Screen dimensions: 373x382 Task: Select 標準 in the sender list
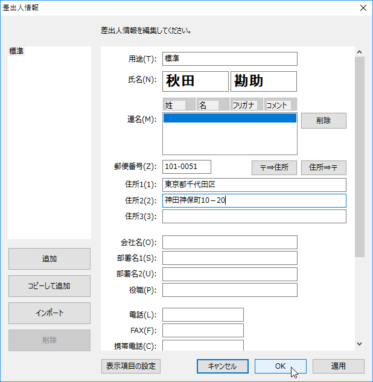click(17, 52)
